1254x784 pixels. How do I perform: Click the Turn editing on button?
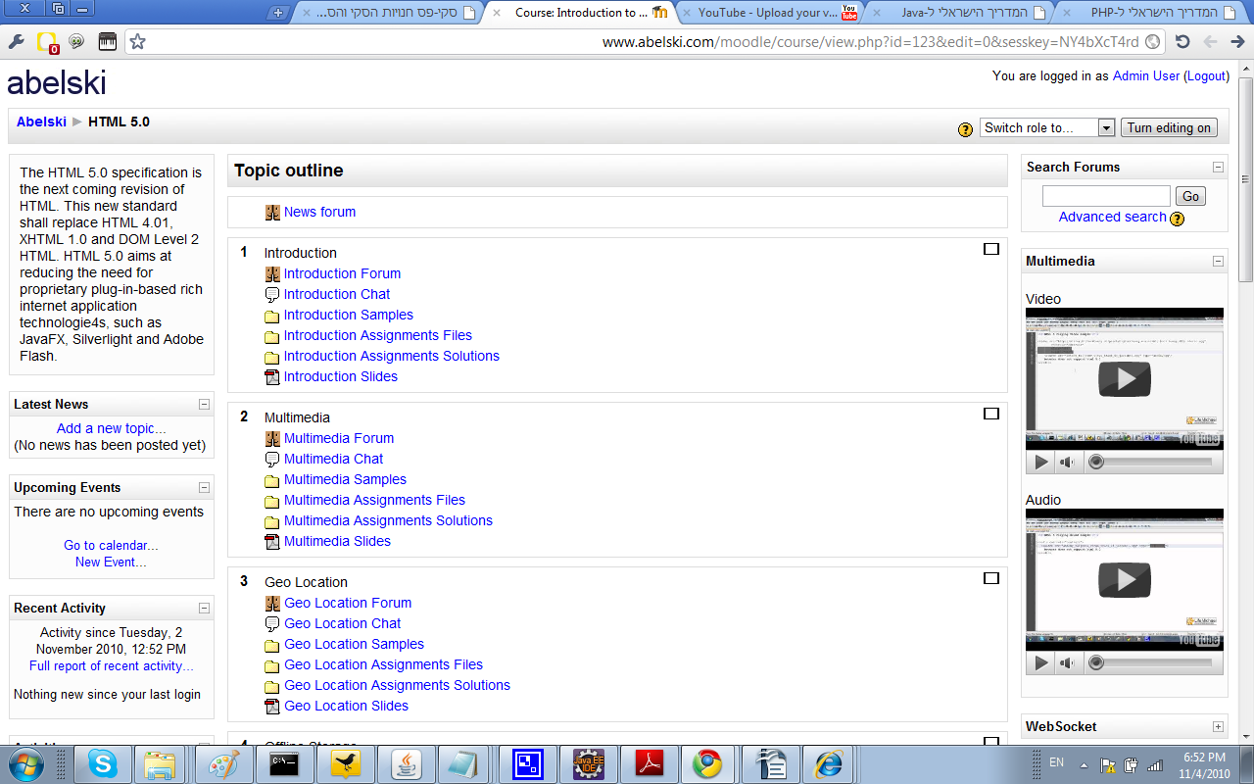point(1169,127)
